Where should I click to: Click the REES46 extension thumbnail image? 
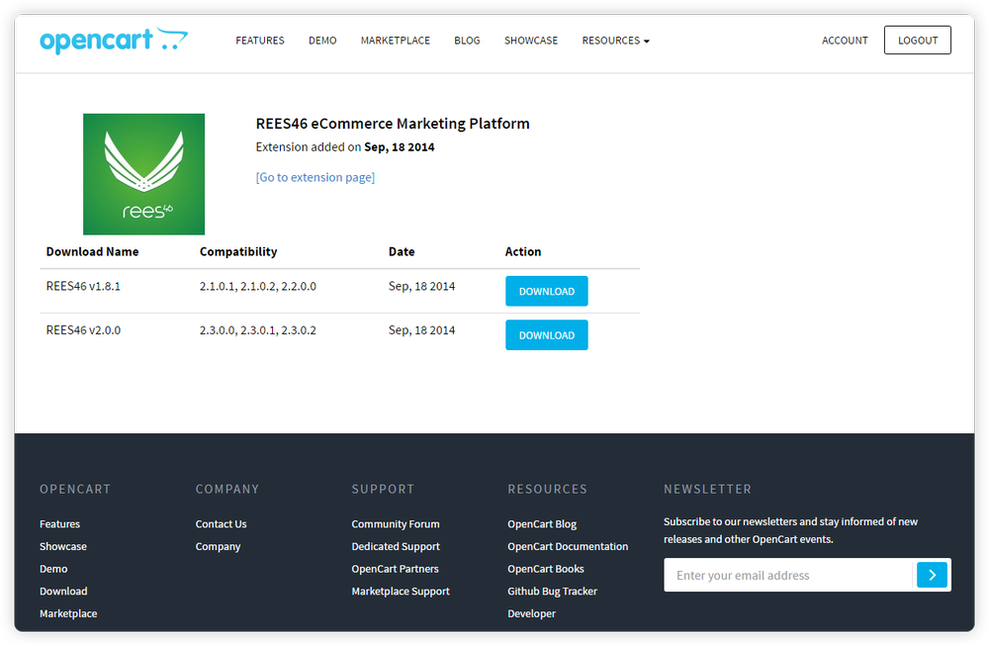143,174
